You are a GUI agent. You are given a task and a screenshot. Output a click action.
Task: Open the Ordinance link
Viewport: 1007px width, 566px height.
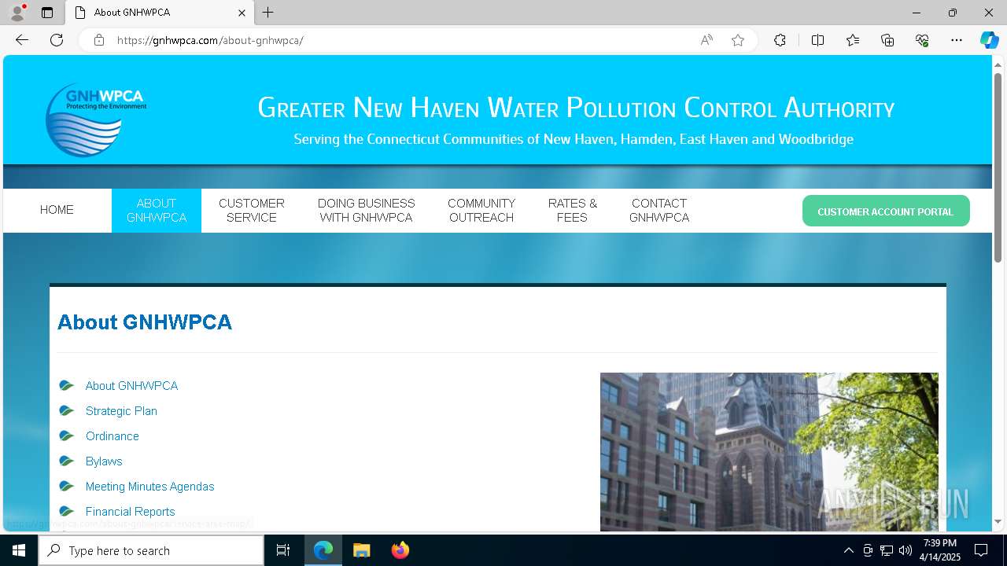[113, 436]
